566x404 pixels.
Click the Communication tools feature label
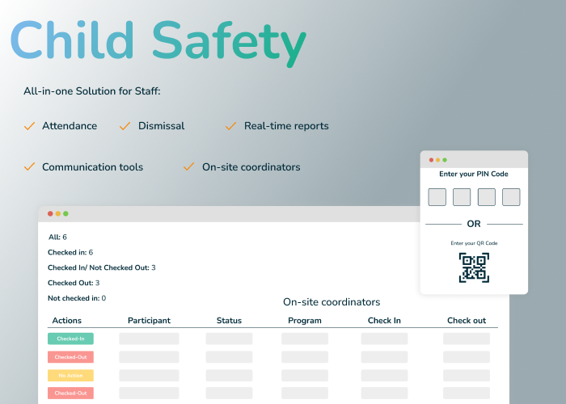(93, 167)
